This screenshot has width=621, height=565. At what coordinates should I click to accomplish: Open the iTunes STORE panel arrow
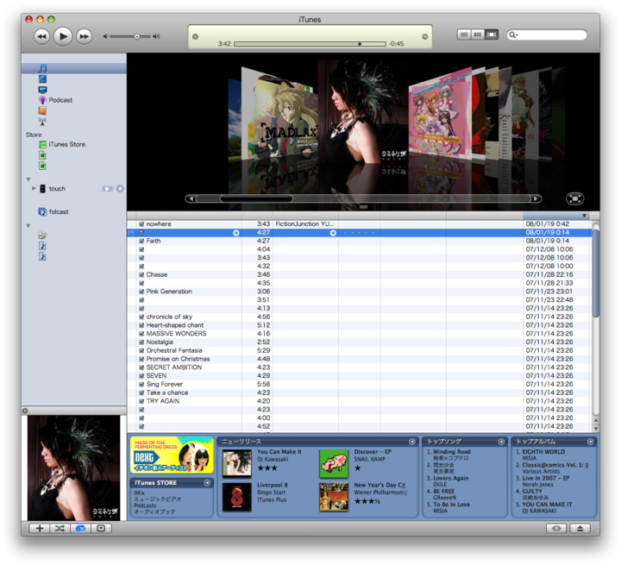(207, 482)
